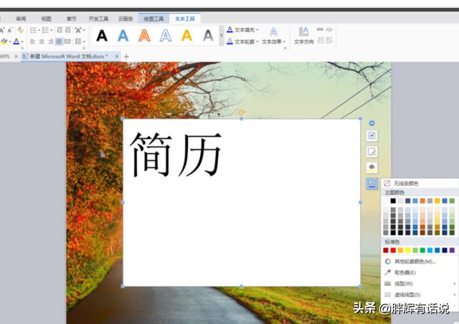The width and height of the screenshot is (459, 324).
Task: Click the increase indent icon
Action: coord(68,30)
